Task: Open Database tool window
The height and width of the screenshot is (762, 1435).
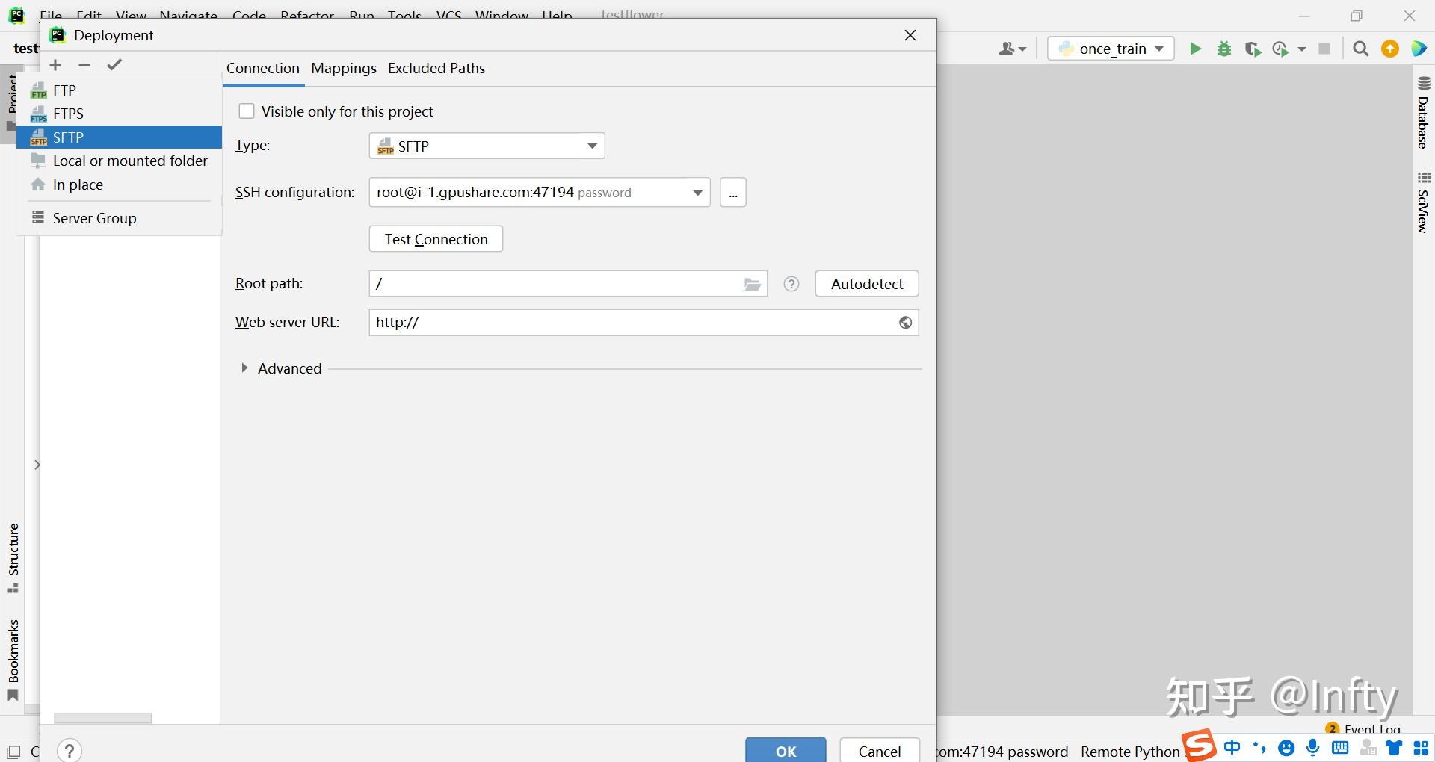Action: pyautogui.click(x=1424, y=113)
